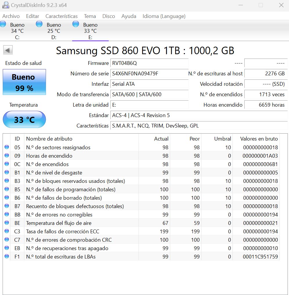The height and width of the screenshot is (295, 289).
Task: Click raw value 000000001A03
Action: coord(260,156)
